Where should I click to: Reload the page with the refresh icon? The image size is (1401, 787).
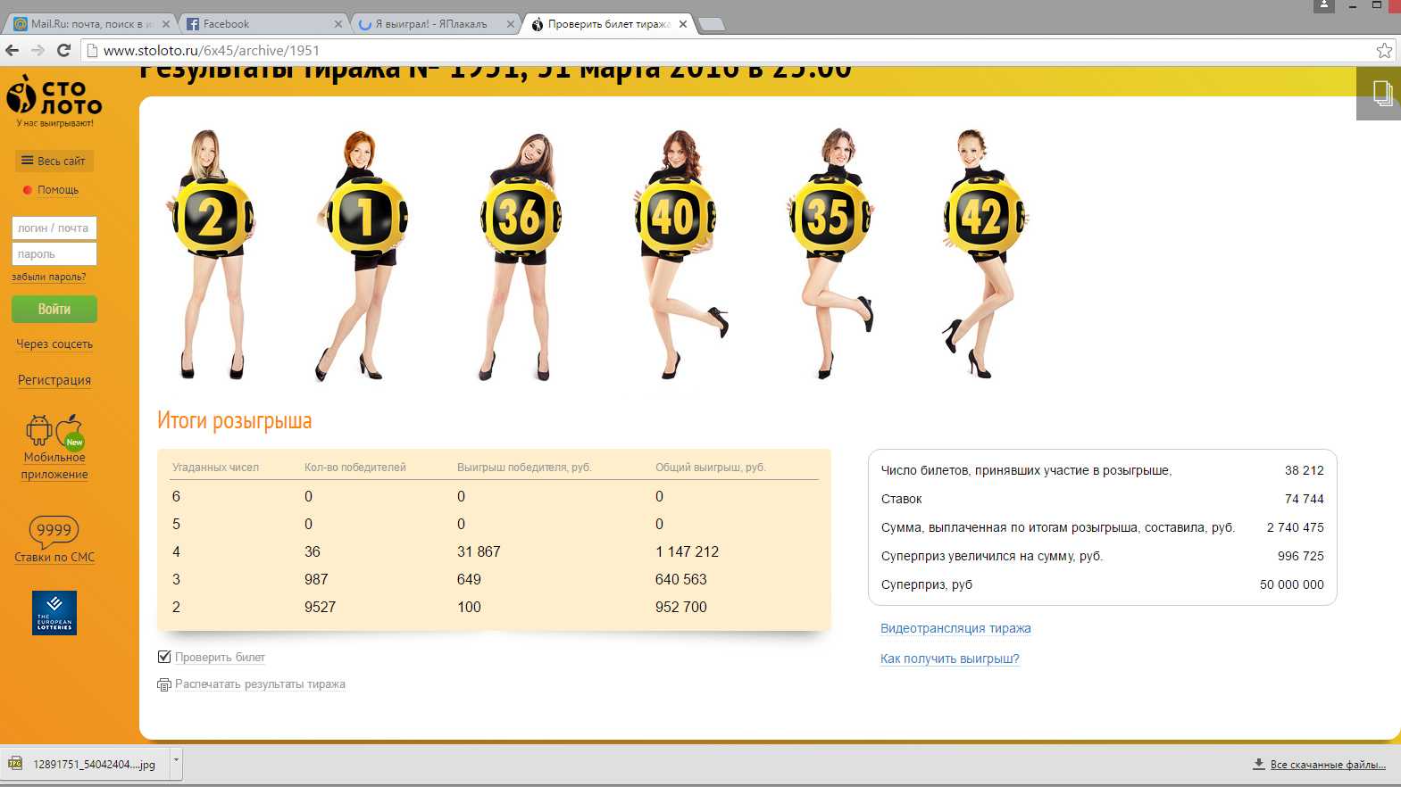point(63,51)
